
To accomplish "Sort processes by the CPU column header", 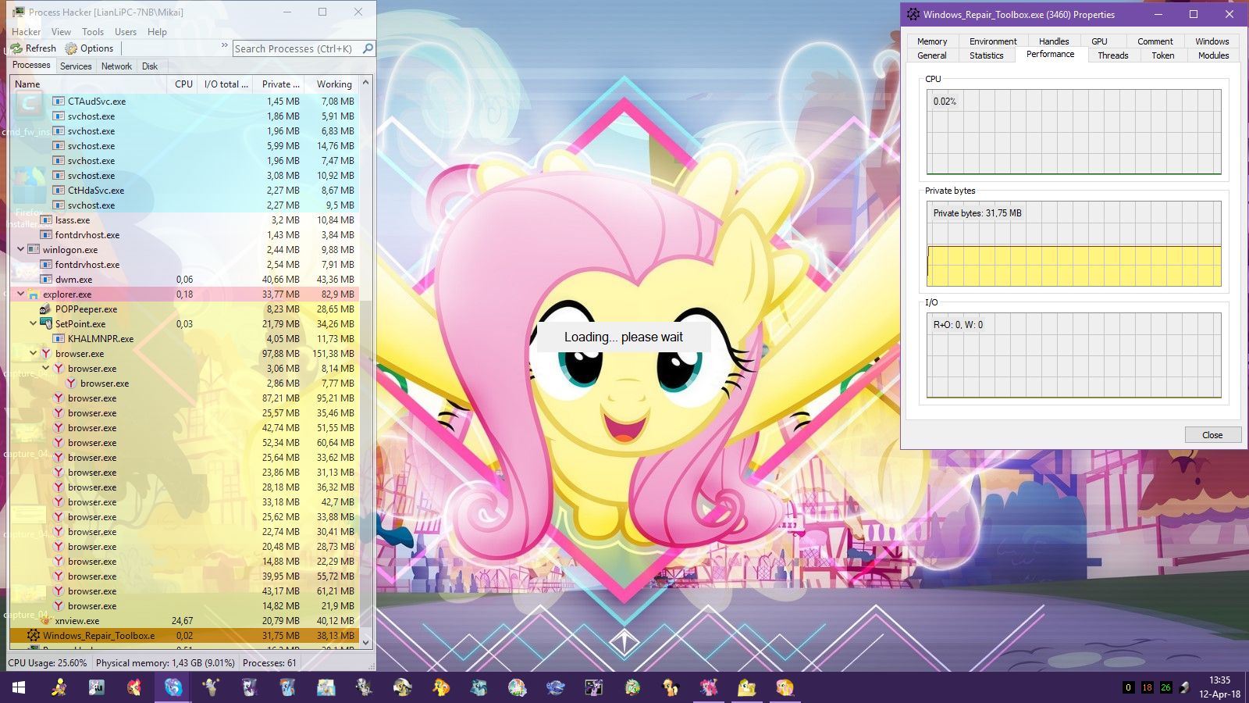I will [x=183, y=84].
